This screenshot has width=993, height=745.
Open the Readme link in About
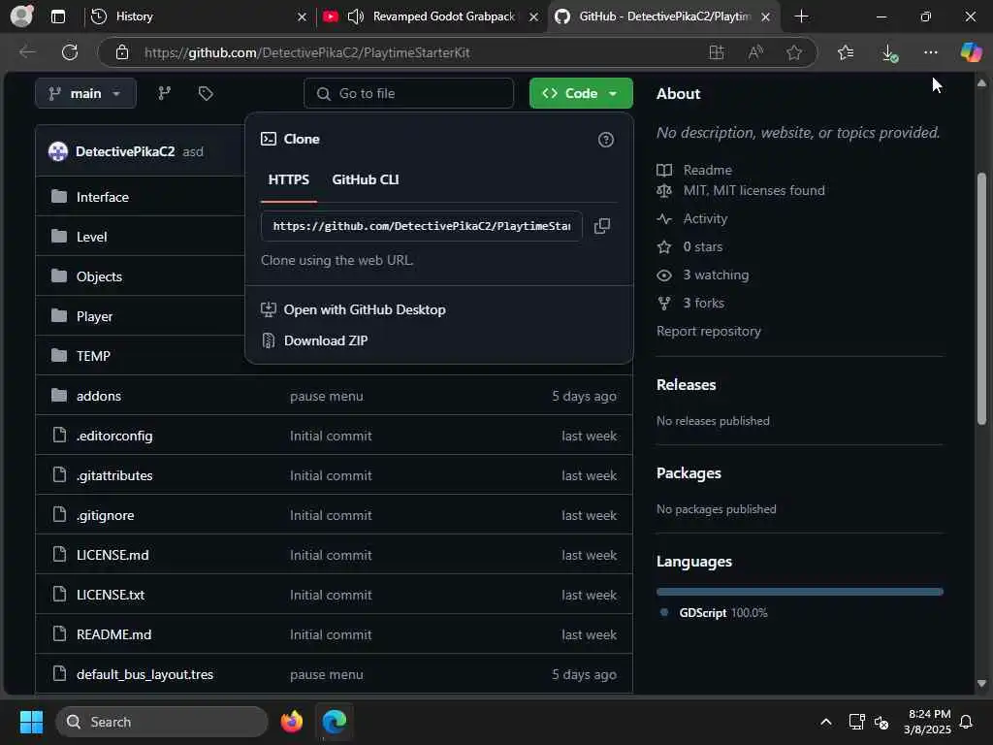[707, 170]
